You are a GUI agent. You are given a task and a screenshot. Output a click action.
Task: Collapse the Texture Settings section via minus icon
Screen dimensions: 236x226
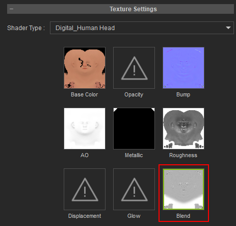pos(12,9)
